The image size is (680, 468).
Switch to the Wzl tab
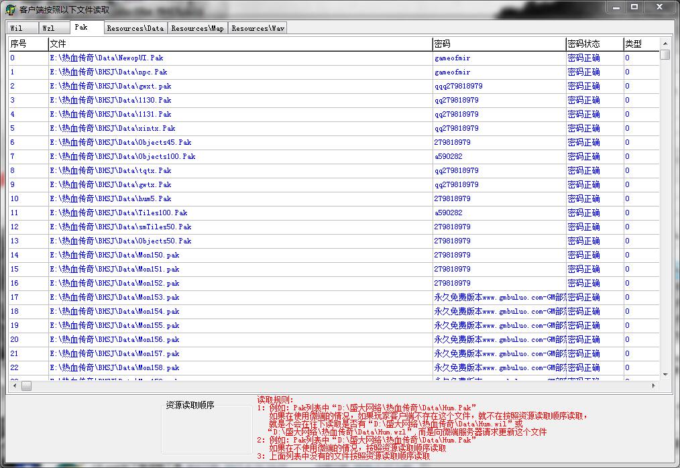click(51, 28)
